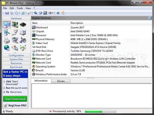Expand the Hardware category button

(x=16, y=18)
